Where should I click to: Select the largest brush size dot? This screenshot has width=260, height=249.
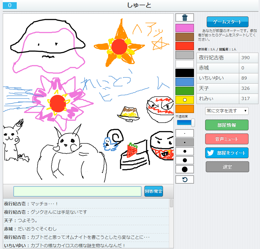185,169
